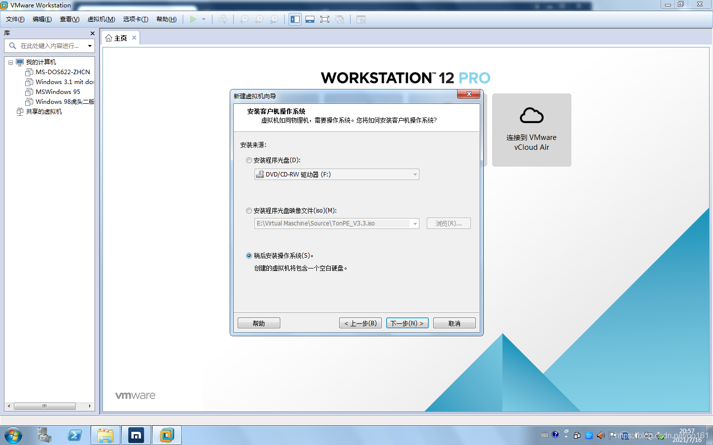This screenshot has width=713, height=445.
Task: Click the green power-on play icon
Action: coord(193,19)
